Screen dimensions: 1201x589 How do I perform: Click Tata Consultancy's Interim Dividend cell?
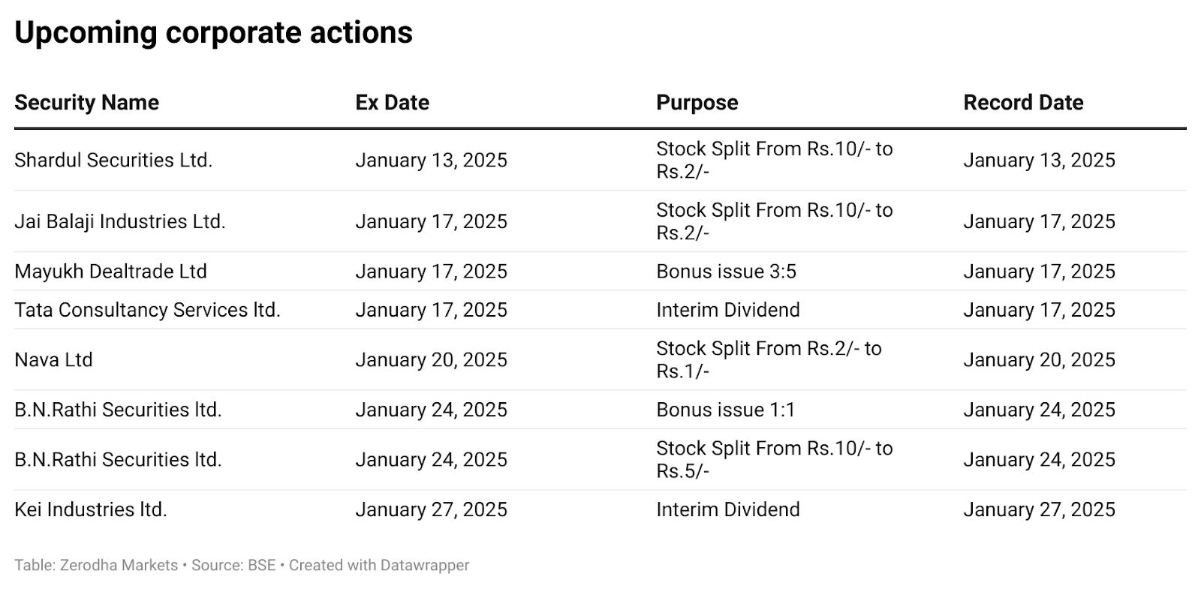(728, 310)
